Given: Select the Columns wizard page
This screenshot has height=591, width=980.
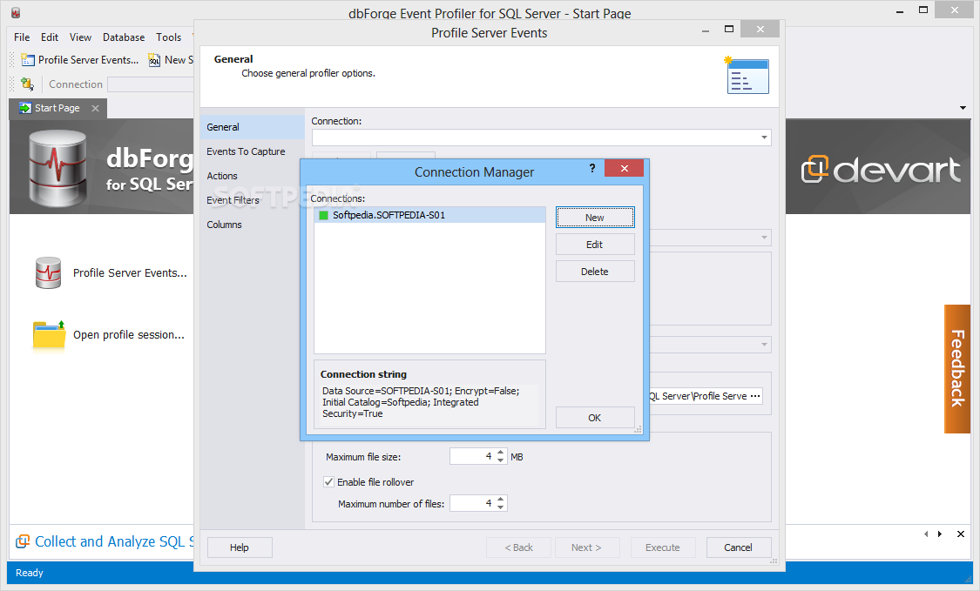Looking at the screenshot, I should point(252,225).
